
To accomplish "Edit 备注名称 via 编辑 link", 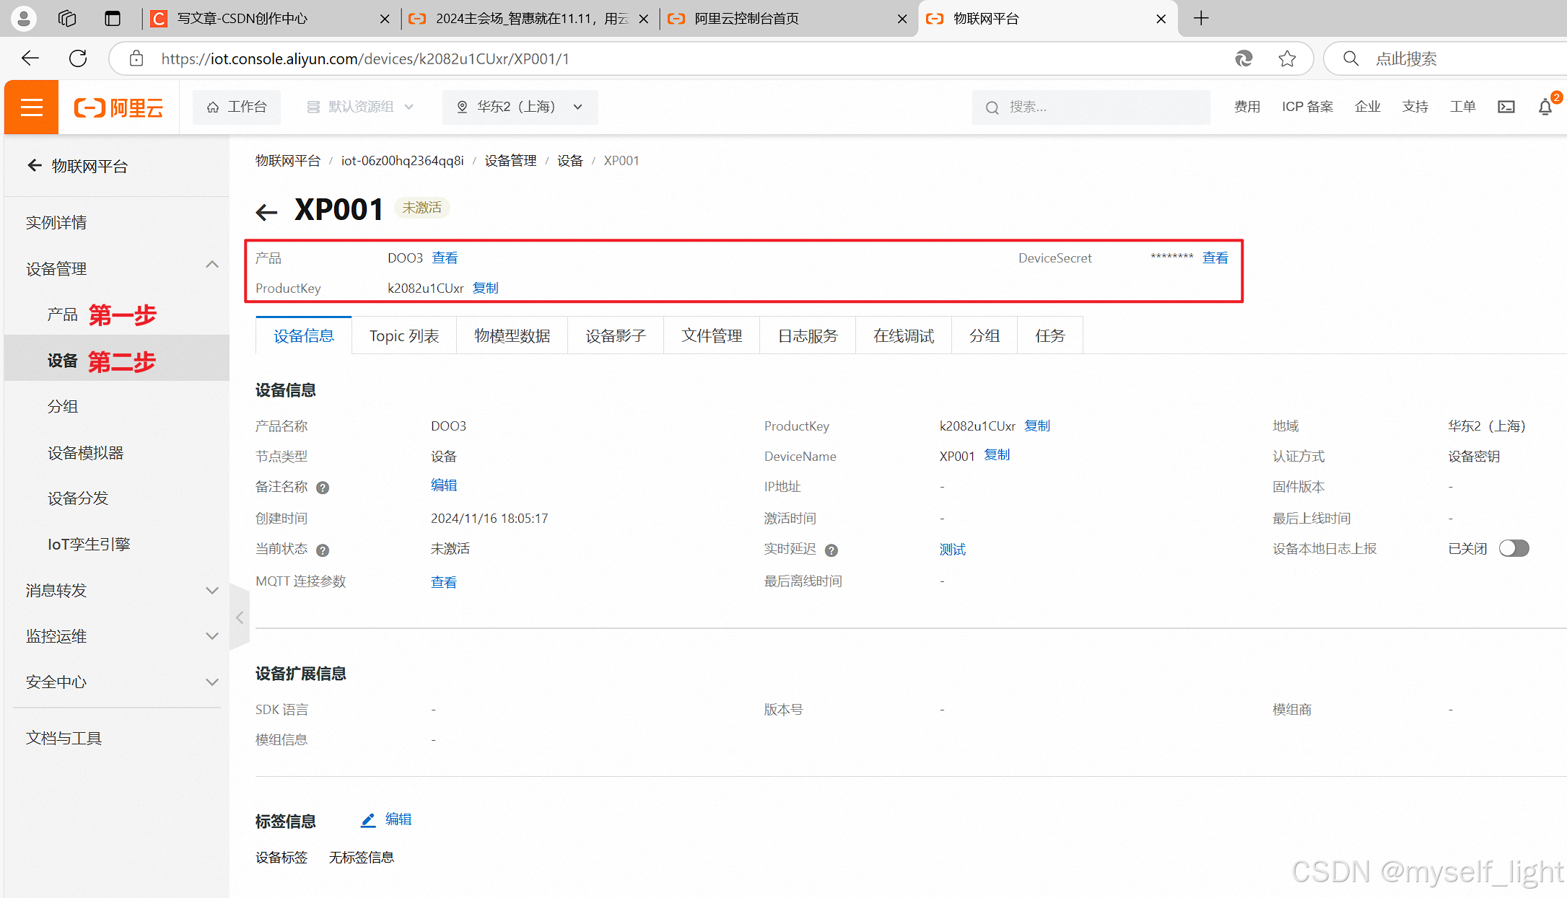I will (x=444, y=485).
